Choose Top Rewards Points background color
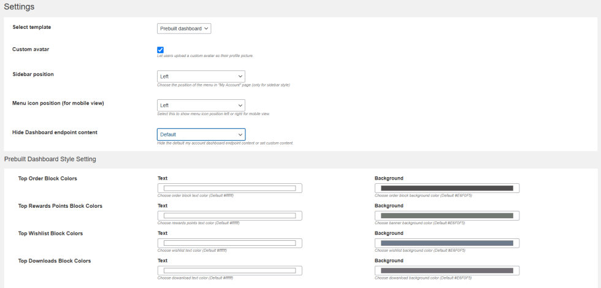Image resolution: width=601 pixels, height=288 pixels. (x=447, y=216)
